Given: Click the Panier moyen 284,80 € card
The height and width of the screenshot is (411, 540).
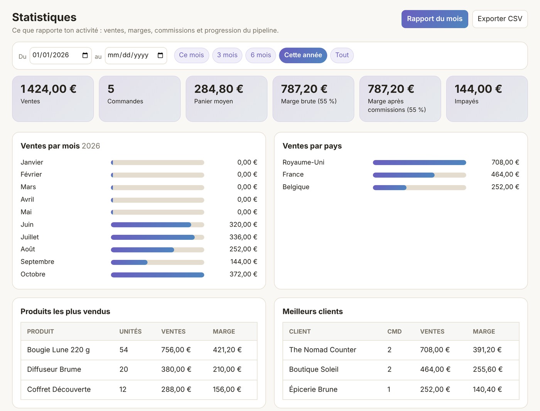Looking at the screenshot, I should 226,99.
